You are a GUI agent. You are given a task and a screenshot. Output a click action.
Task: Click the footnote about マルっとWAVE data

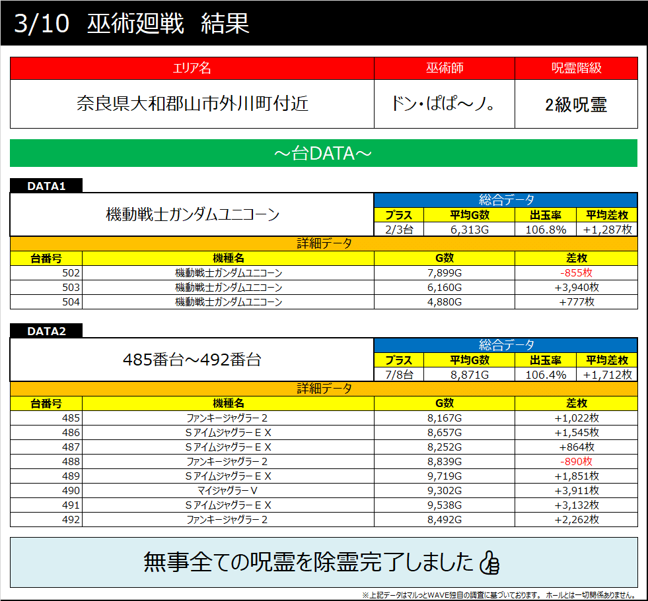coord(499,595)
